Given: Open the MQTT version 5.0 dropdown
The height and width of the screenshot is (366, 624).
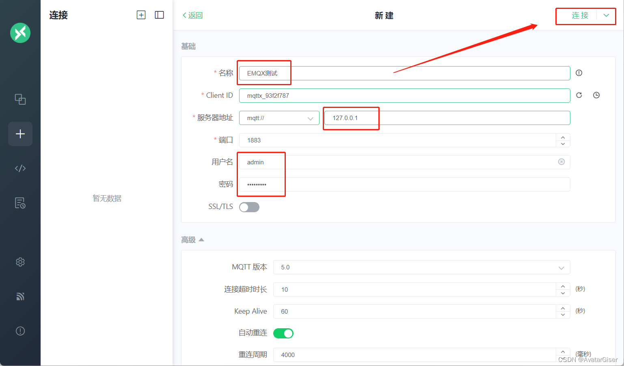Looking at the screenshot, I should tap(422, 267).
